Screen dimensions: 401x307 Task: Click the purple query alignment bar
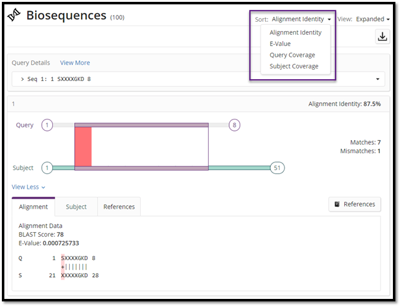click(141, 125)
